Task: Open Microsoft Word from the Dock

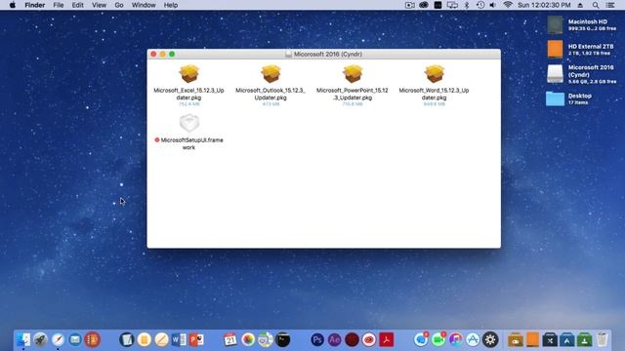Action: click(x=179, y=339)
